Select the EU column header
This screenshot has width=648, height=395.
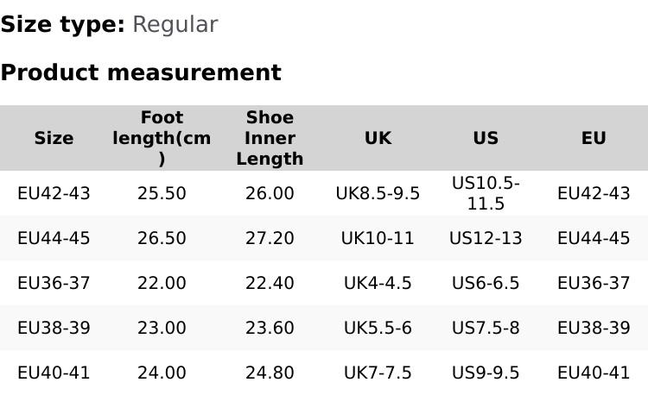pos(594,138)
